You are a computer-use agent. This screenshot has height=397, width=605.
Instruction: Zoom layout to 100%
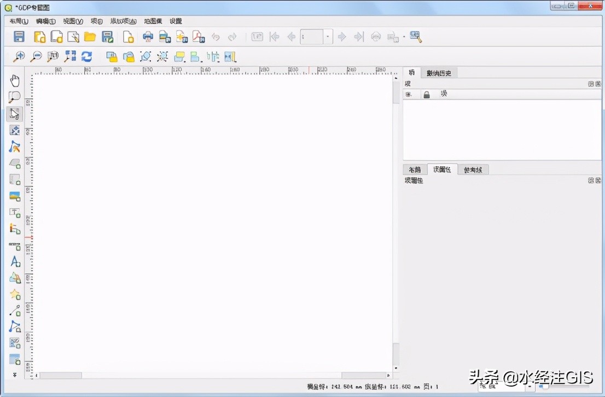53,57
